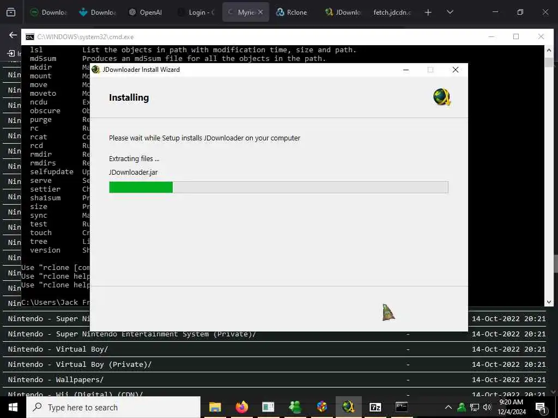Click the cmd.exe title bar icon
The image size is (558, 418).
tap(30, 37)
